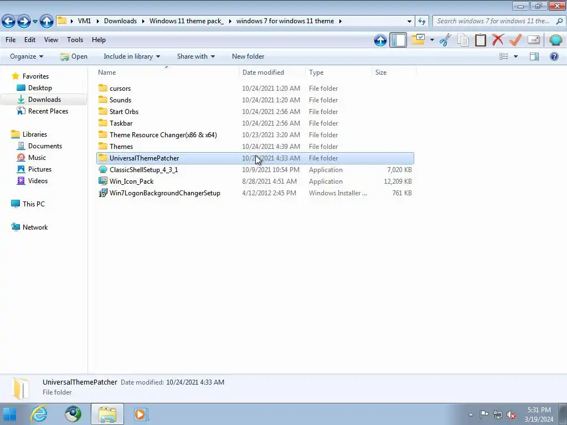
Task: Open the Documents library
Action: pos(45,146)
